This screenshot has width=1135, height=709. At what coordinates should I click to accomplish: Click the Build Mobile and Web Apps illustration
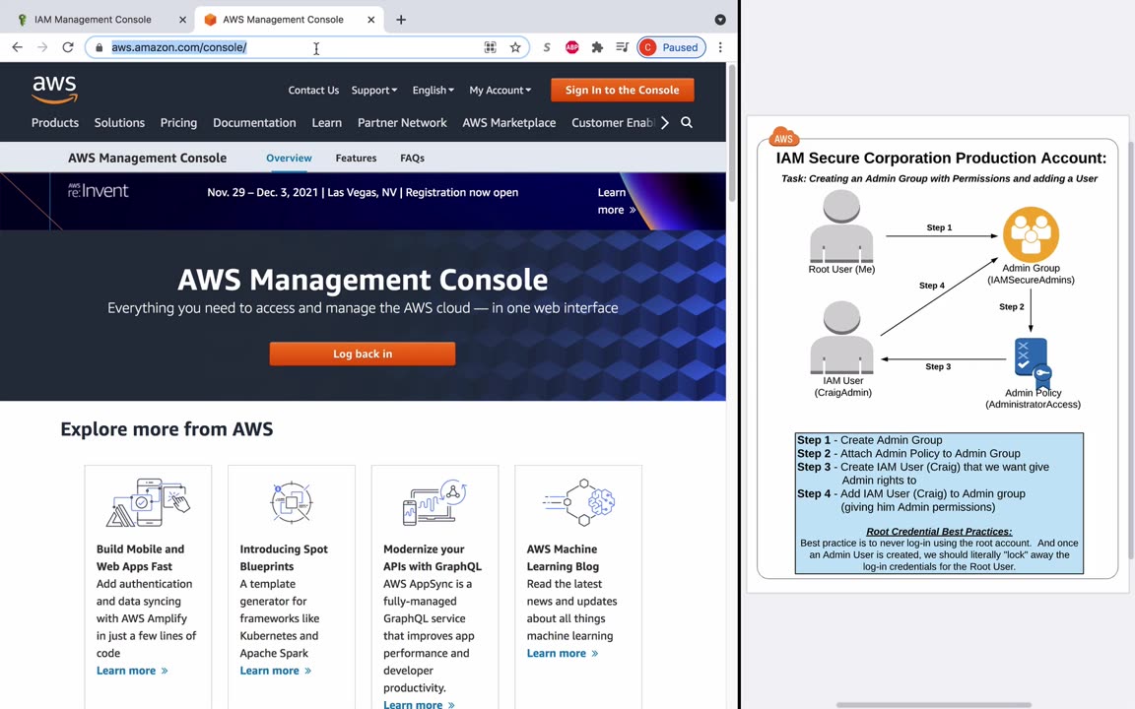(x=148, y=502)
